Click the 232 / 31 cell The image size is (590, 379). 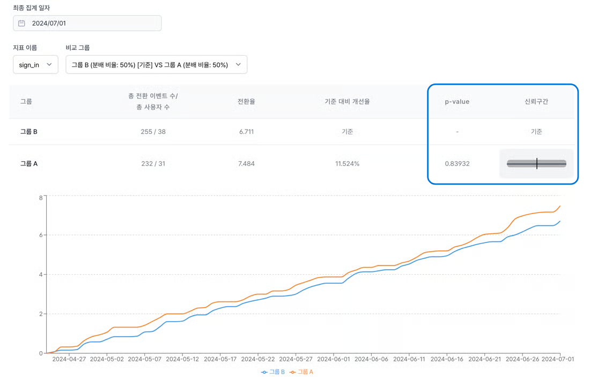point(153,163)
